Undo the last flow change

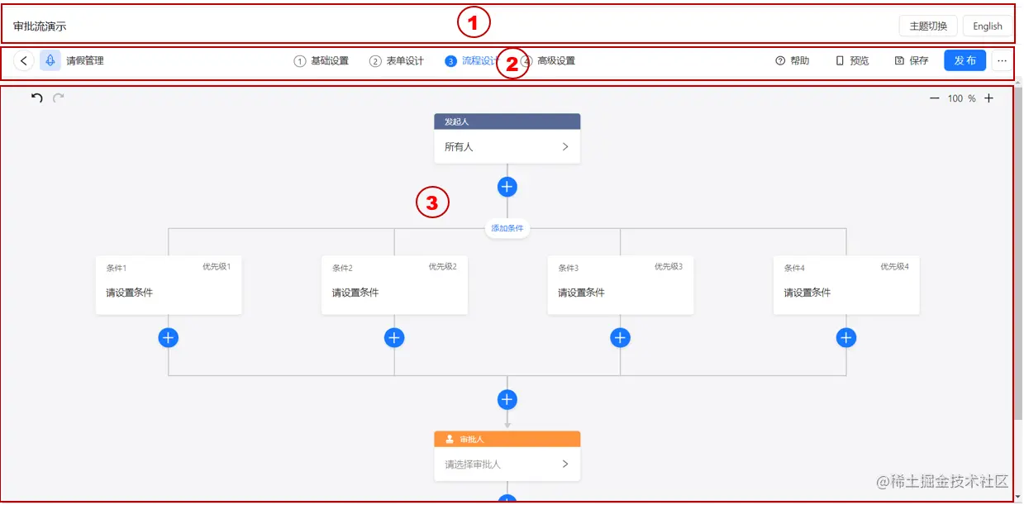[37, 98]
